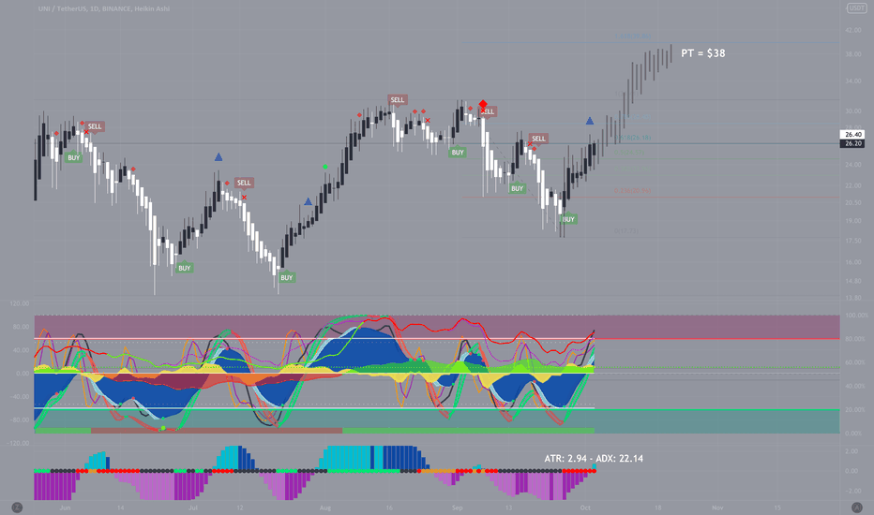Click the 100.00% value on right indicator scale
Viewport: 874px width, 515px height.
click(x=857, y=316)
